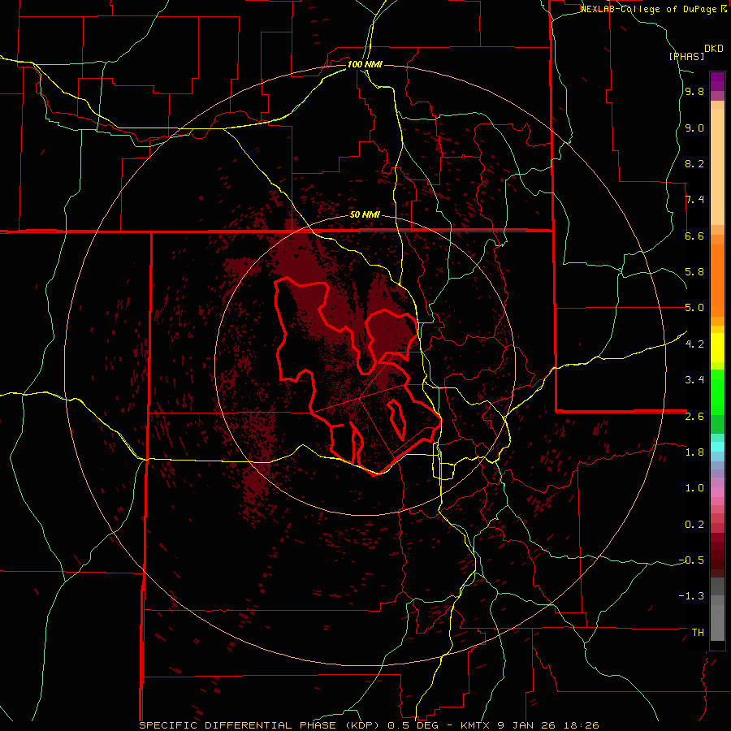Click the 50 NMI range ring label
The image size is (731, 731).
365,215
